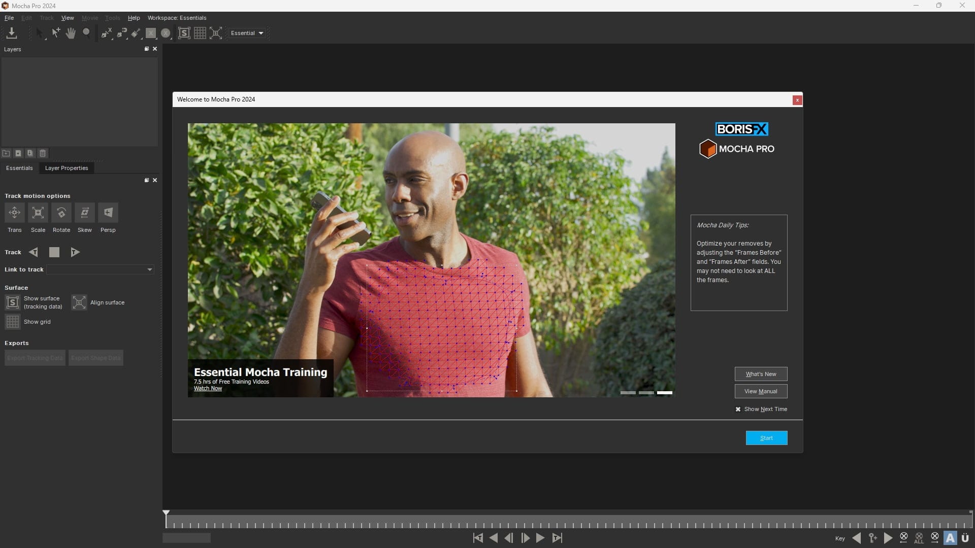Screen dimensions: 975x548
Task: Undock the Layers panel with float icon
Action: click(x=146, y=49)
